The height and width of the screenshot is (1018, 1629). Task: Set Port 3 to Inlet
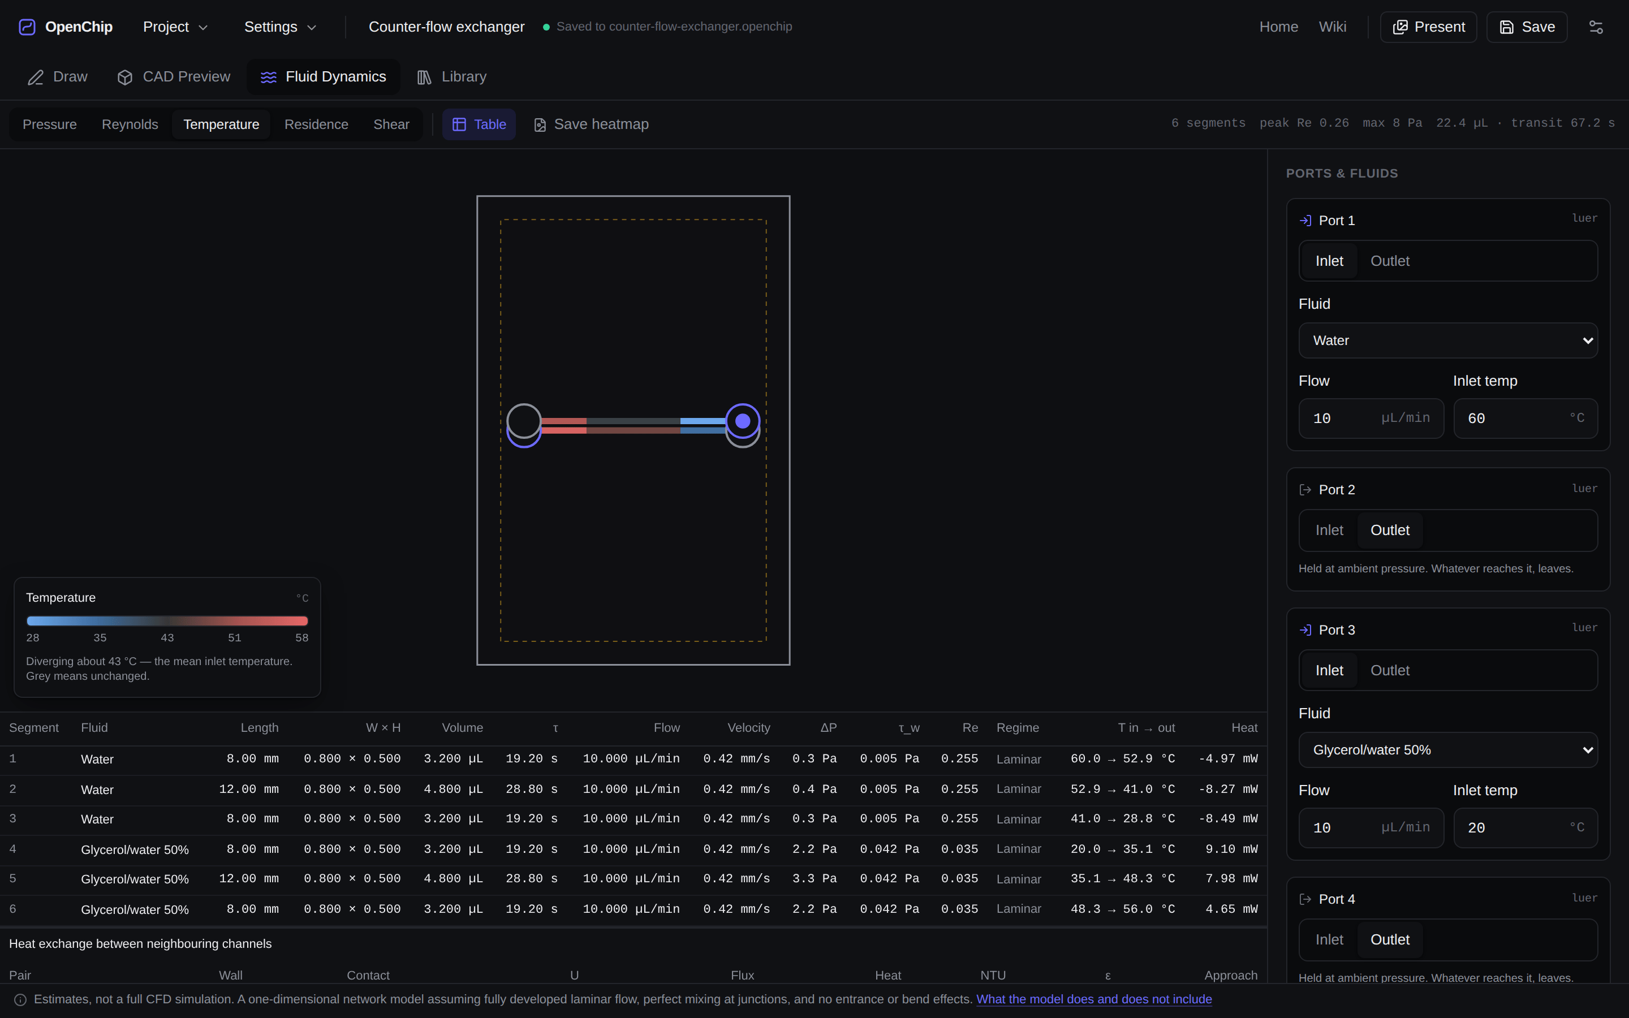1329,671
